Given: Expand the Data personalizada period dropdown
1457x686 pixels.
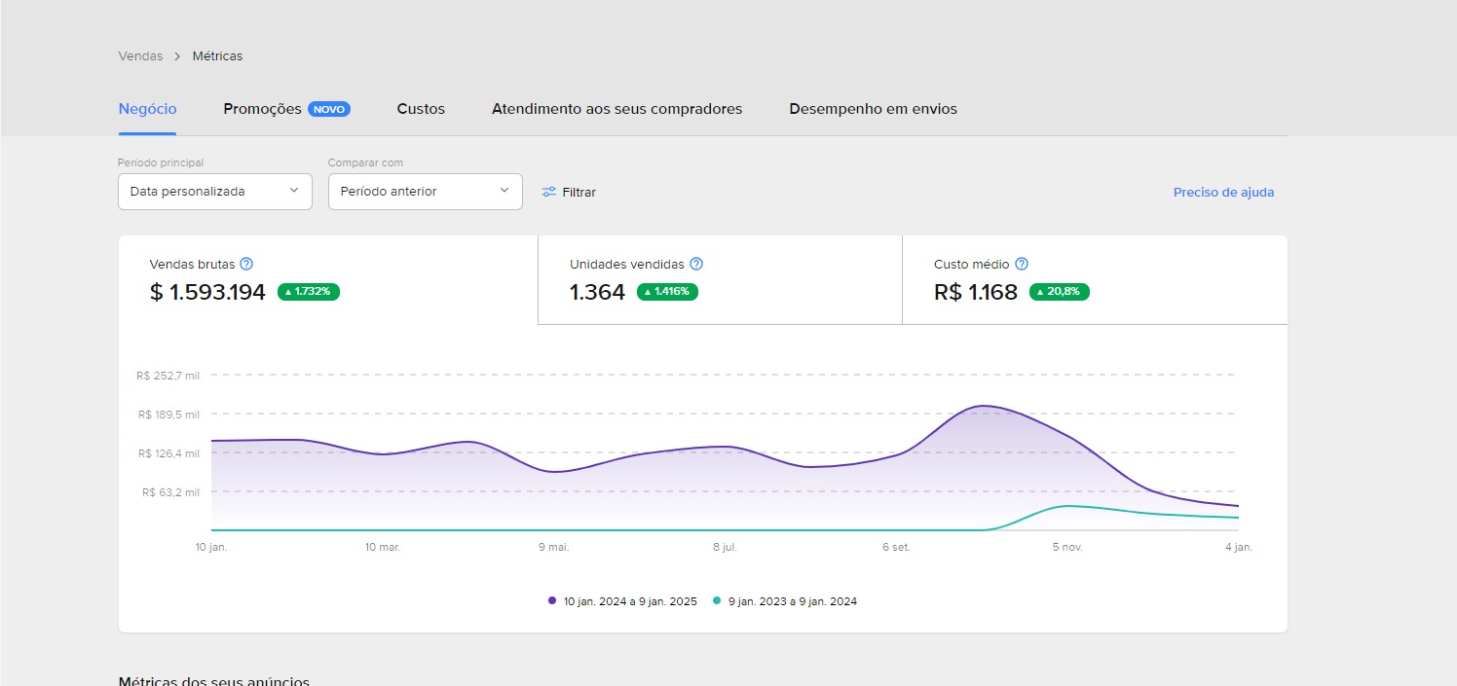Looking at the screenshot, I should [x=215, y=192].
